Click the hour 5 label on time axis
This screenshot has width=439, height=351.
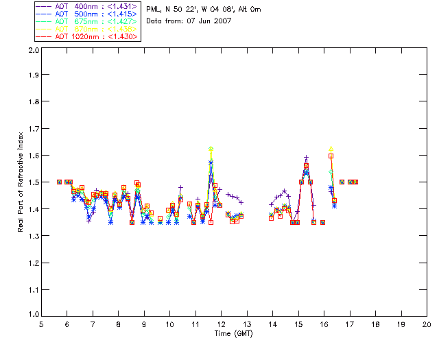(x=41, y=324)
